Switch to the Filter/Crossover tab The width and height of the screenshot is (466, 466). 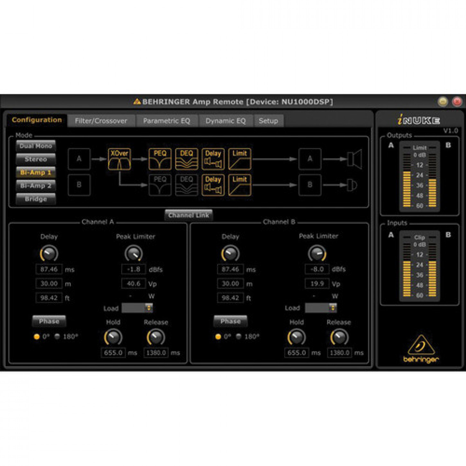(101, 121)
